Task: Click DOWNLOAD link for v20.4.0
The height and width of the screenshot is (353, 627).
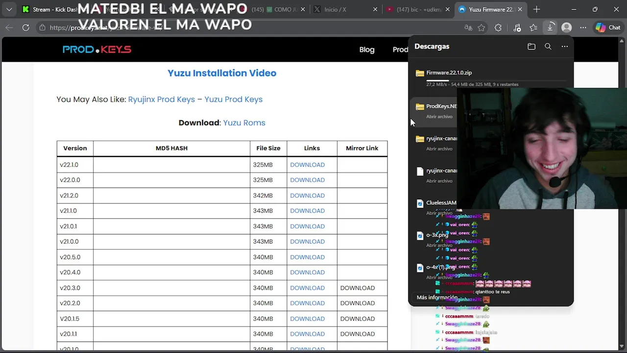Action: [307, 273]
